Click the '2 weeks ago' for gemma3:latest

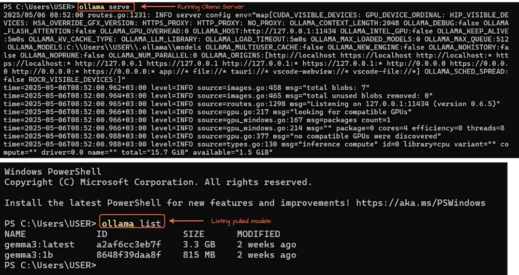pyautogui.click(x=266, y=245)
